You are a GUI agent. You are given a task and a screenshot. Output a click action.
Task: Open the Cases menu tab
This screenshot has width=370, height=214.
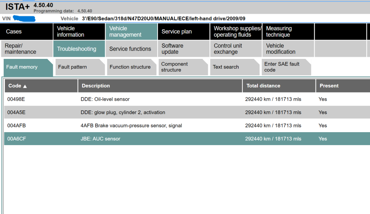[x=14, y=32]
